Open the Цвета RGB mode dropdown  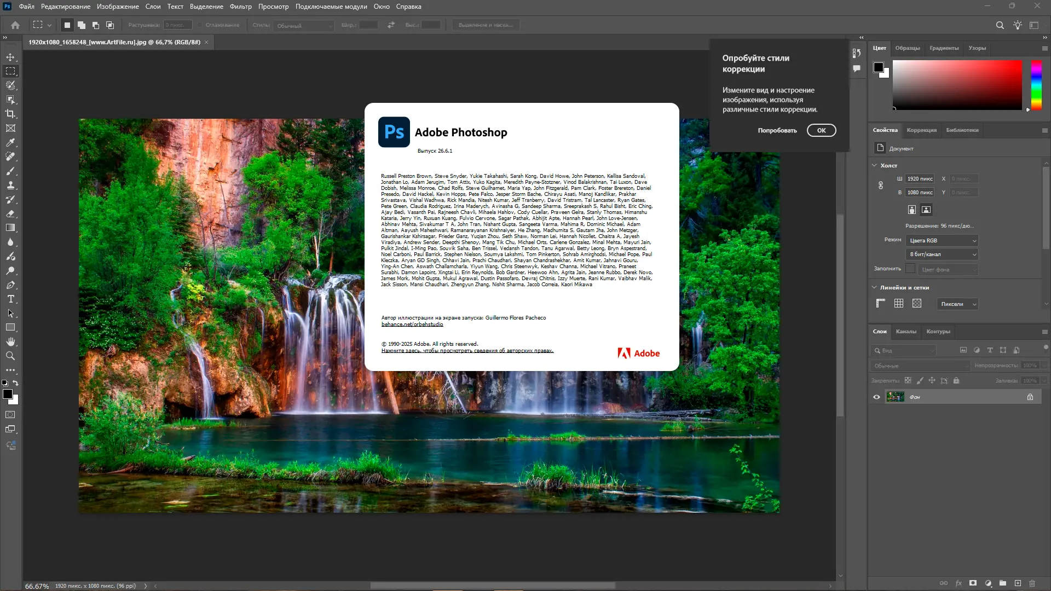942,240
